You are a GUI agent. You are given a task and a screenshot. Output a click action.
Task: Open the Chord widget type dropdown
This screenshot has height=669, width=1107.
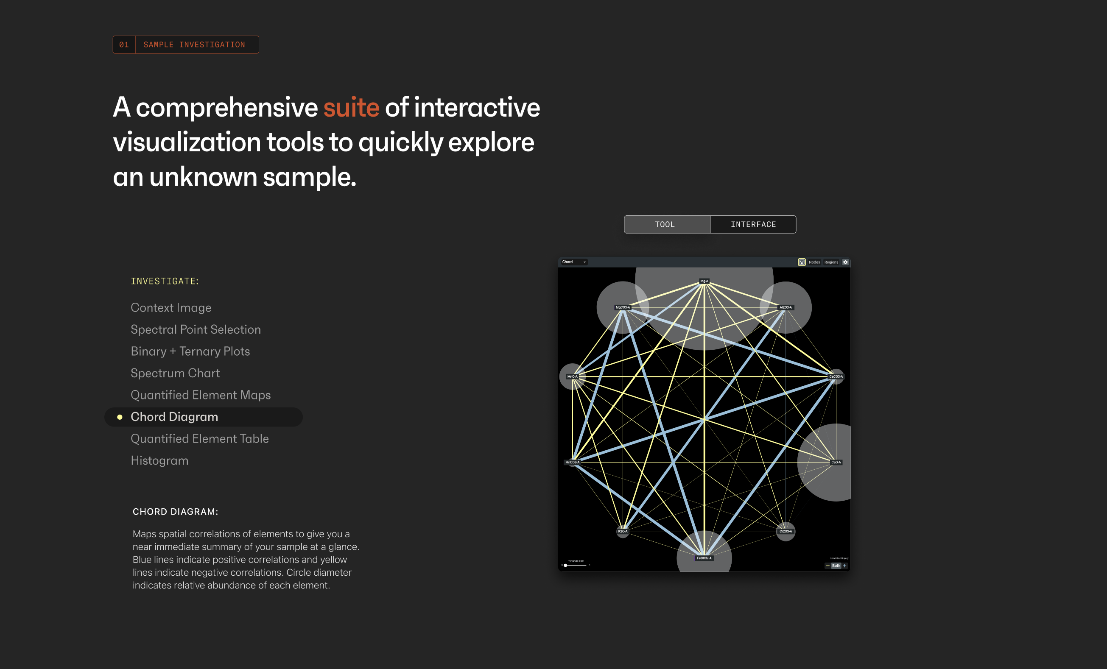coord(574,262)
